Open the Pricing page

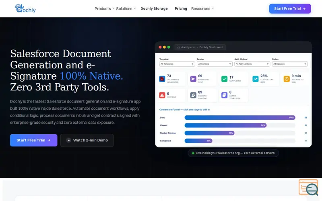tap(181, 8)
